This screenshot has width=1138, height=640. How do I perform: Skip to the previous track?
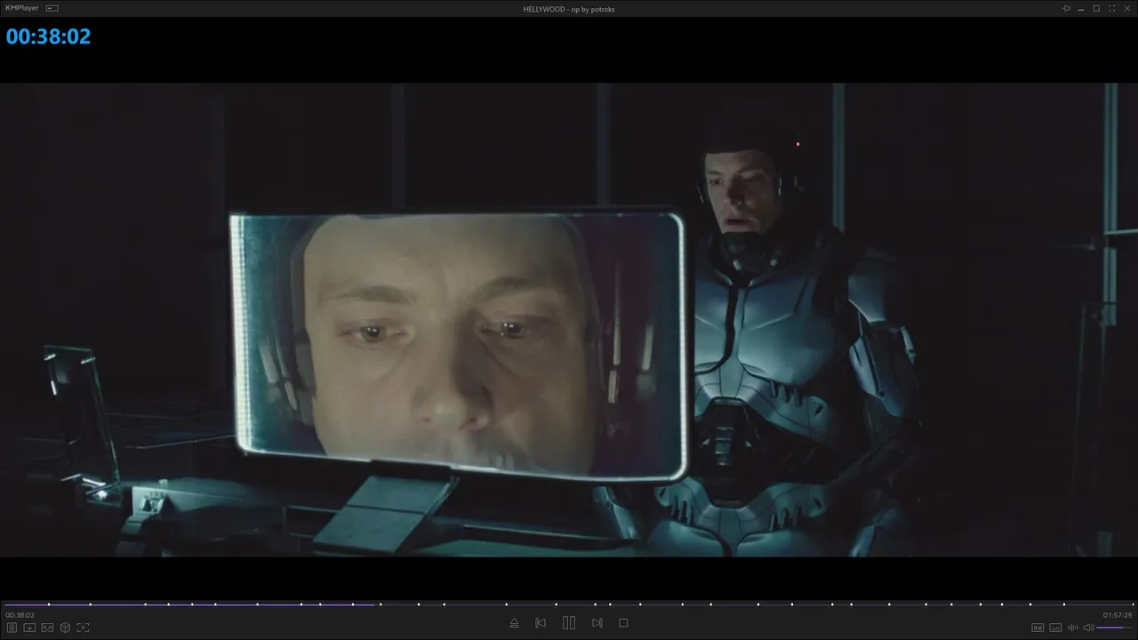(541, 623)
